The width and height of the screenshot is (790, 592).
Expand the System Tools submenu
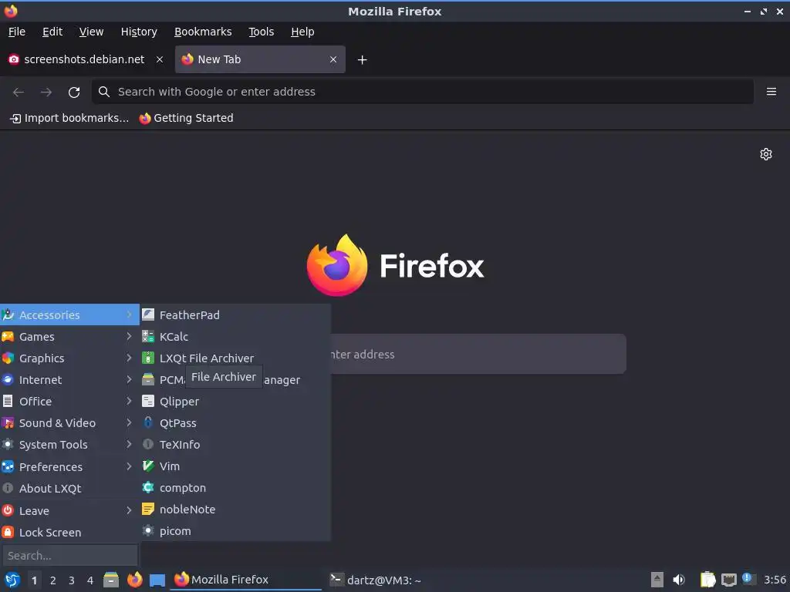pyautogui.click(x=69, y=445)
